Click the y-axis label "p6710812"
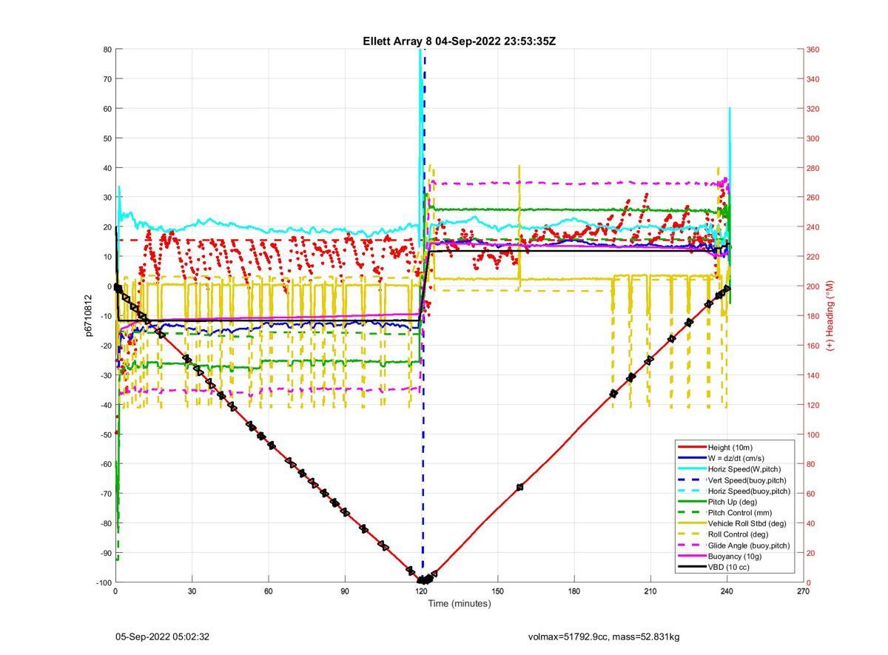The height and width of the screenshot is (655, 888). pos(89,316)
